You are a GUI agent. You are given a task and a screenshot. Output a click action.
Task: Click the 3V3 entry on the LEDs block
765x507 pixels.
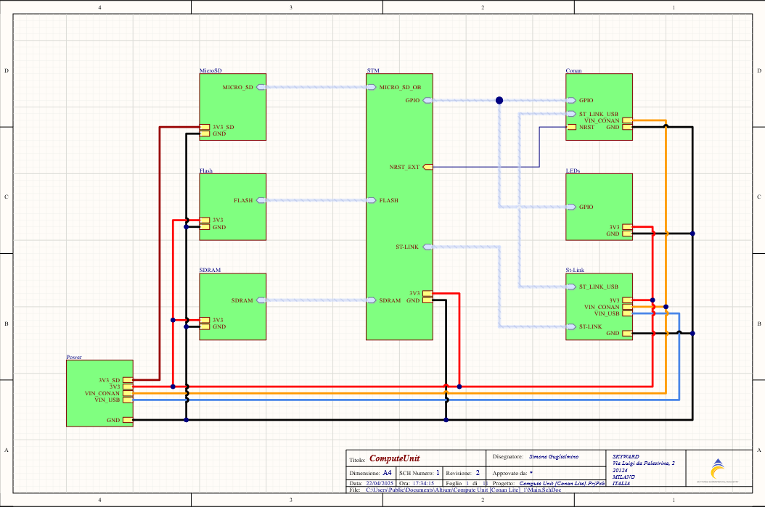pos(627,227)
